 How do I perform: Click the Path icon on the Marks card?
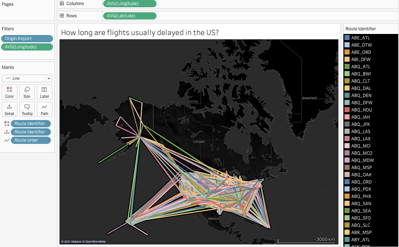(x=44, y=109)
